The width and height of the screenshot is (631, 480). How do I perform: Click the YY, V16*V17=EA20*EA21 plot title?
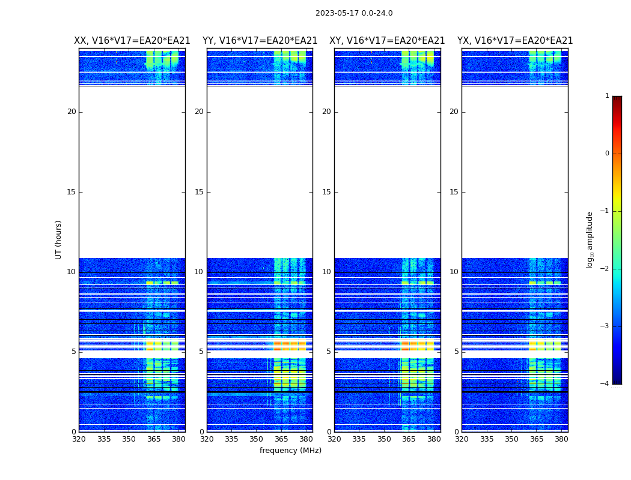(x=260, y=41)
